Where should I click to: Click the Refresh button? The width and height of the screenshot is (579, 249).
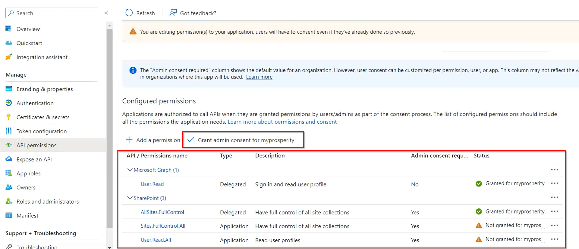tap(140, 13)
